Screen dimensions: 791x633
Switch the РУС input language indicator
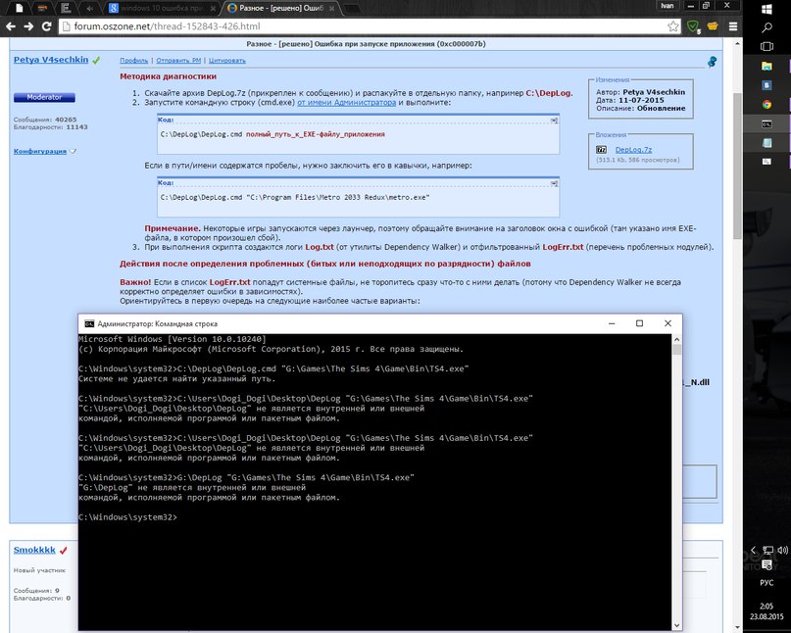[766, 582]
